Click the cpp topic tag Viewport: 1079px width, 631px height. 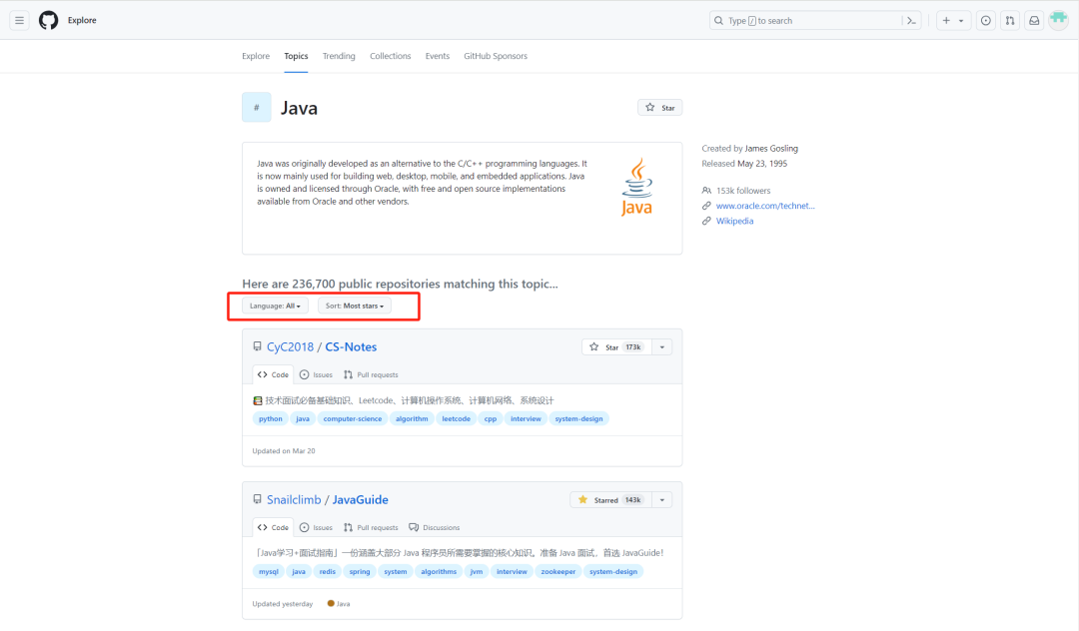[x=490, y=418]
